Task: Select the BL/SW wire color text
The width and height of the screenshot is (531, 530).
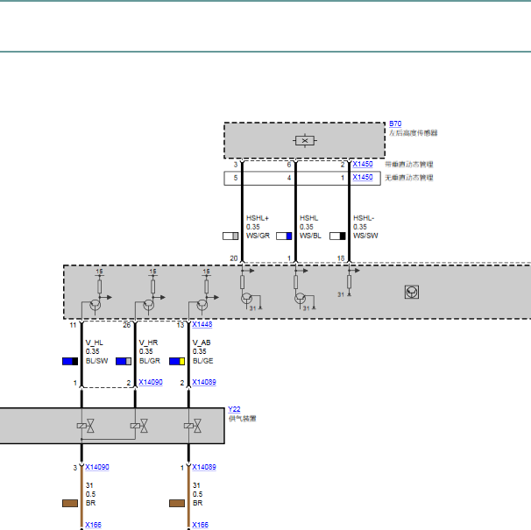Action: click(x=97, y=361)
